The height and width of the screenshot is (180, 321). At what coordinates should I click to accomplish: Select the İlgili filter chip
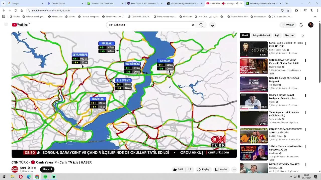[277, 35]
